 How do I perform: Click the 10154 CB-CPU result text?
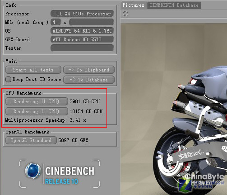point(86,111)
